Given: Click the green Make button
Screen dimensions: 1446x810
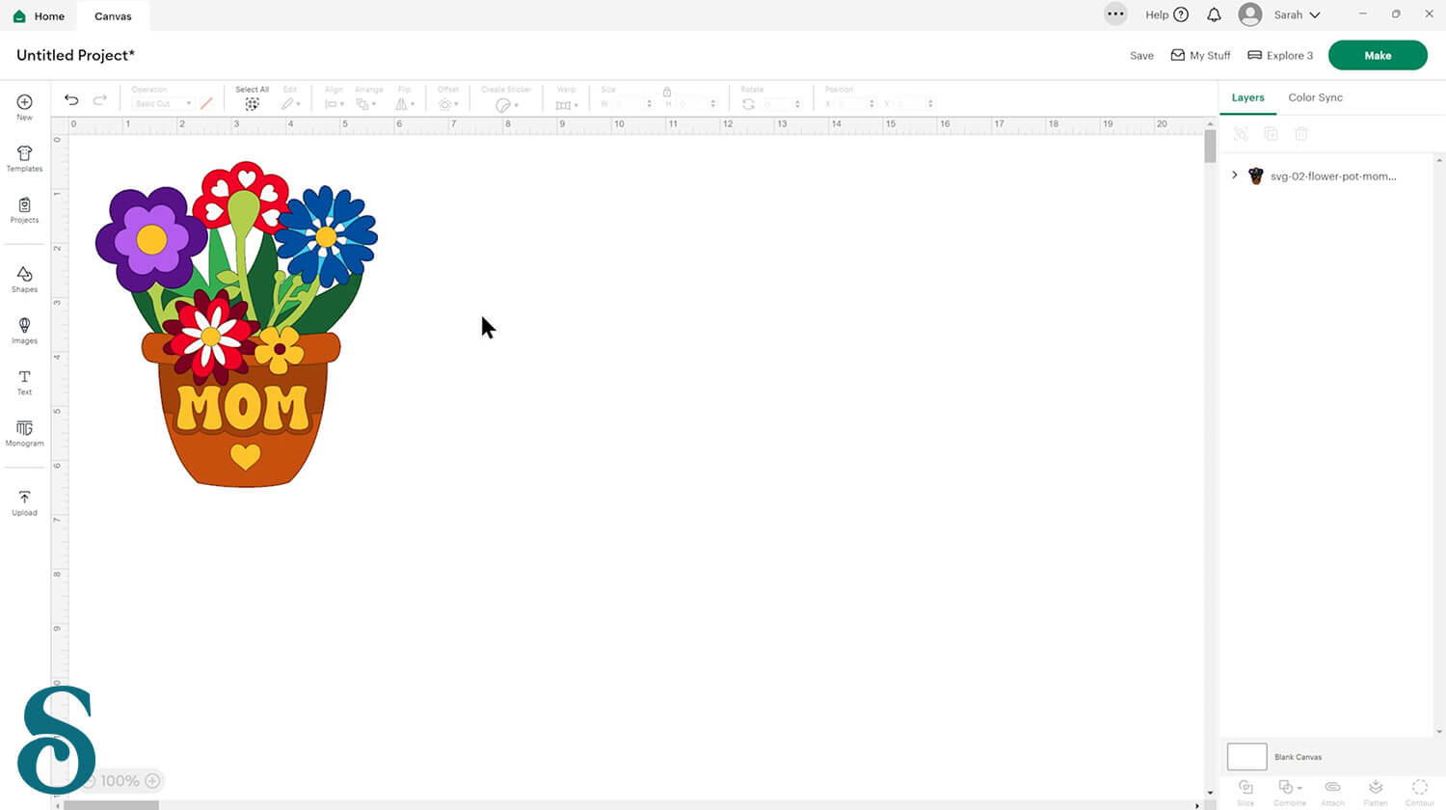Looking at the screenshot, I should [1378, 56].
